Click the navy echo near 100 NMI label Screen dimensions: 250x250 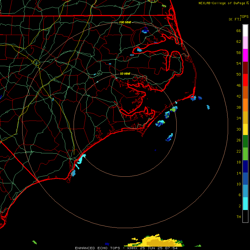click(x=145, y=30)
